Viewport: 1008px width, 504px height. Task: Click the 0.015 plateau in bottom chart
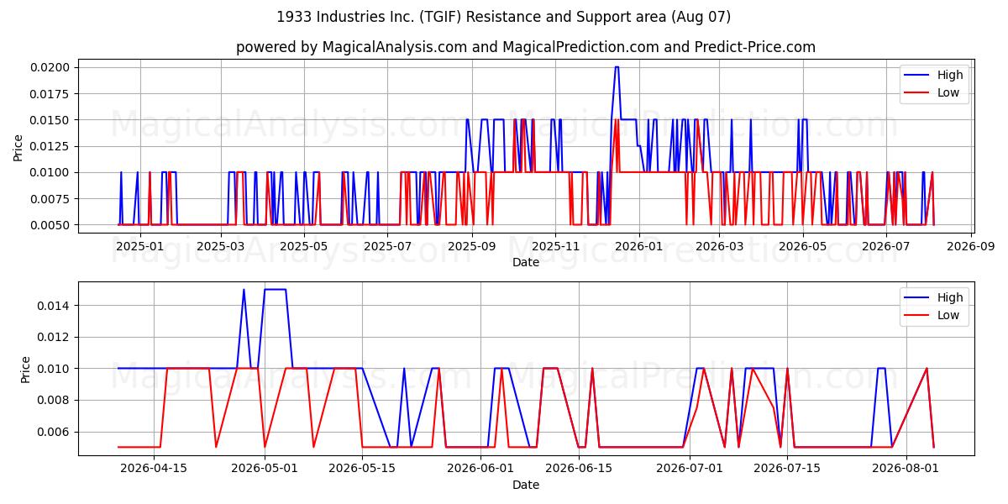click(x=275, y=289)
